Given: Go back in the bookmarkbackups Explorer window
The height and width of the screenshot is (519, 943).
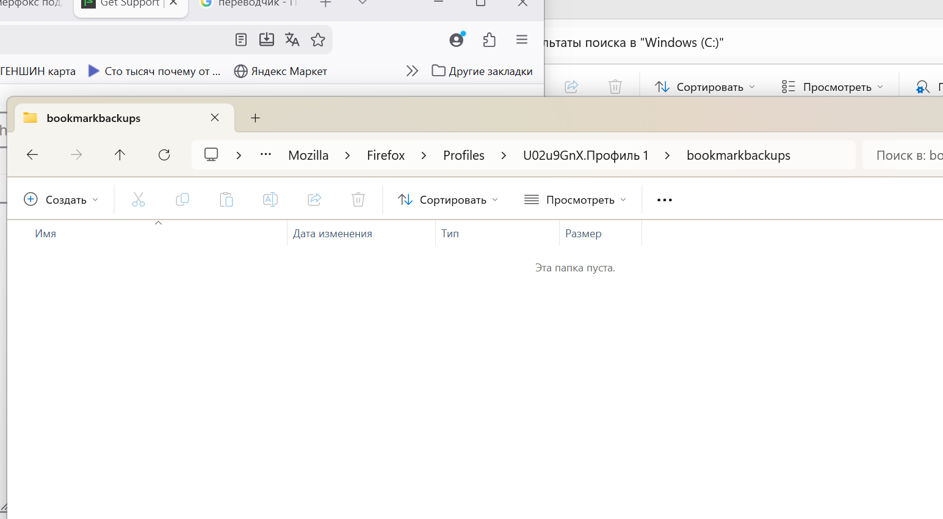Looking at the screenshot, I should pos(32,155).
